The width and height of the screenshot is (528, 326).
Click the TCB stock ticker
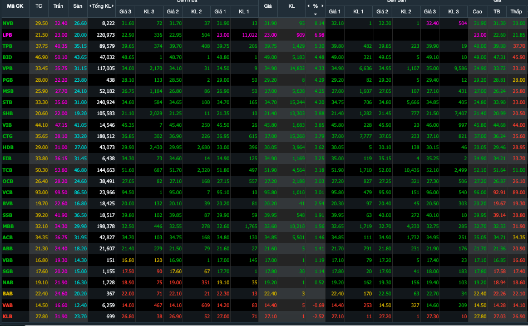pyautogui.click(x=7, y=170)
